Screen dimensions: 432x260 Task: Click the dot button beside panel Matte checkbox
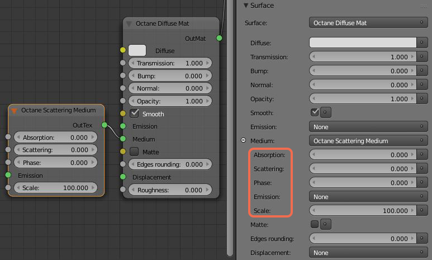tap(326, 224)
